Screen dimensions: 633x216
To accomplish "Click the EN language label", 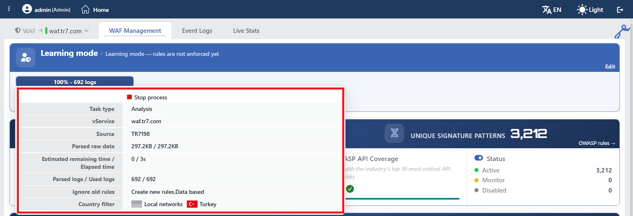I will click(557, 10).
